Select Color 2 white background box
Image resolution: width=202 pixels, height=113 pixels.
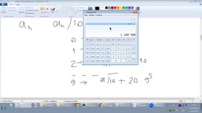[102, 8]
